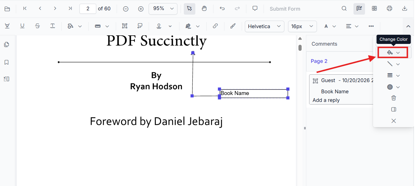Go to the previous page

point(40,9)
